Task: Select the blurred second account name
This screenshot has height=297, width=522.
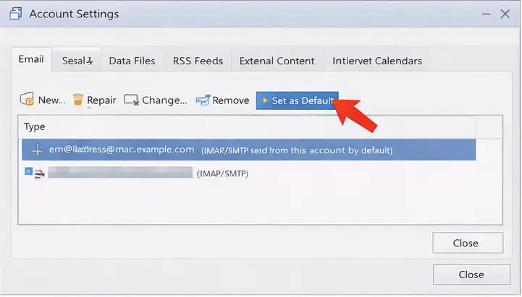Action: pyautogui.click(x=120, y=173)
